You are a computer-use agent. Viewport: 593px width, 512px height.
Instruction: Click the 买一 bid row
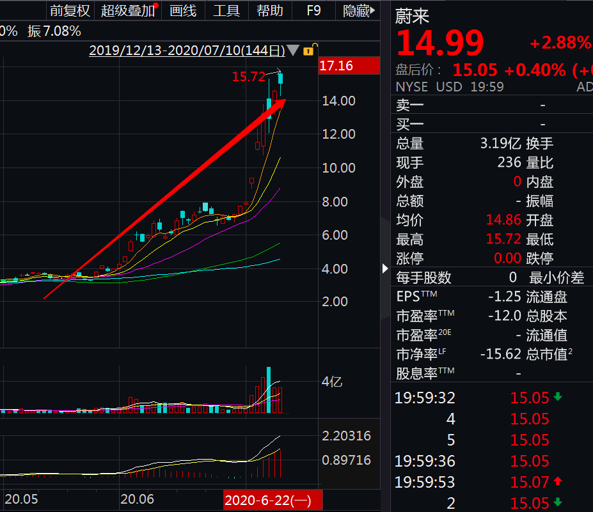click(x=492, y=123)
